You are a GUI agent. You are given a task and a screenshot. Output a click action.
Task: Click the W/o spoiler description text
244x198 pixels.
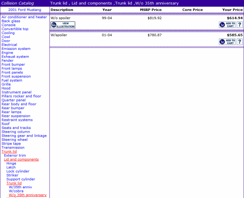61,18
